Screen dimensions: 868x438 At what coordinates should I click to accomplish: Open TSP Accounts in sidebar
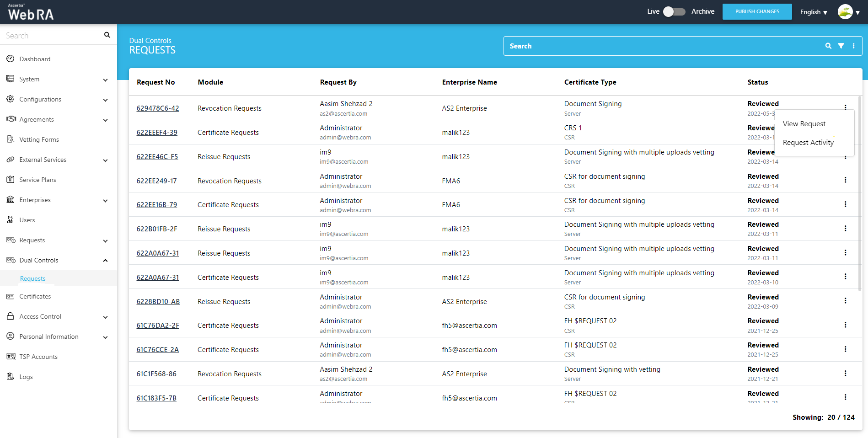tap(38, 357)
